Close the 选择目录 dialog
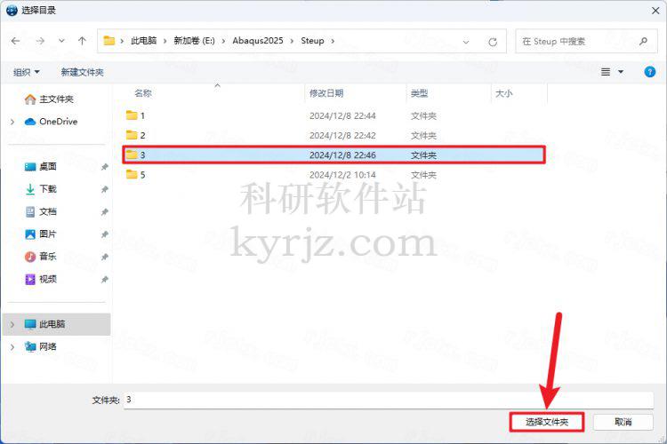 click(655, 11)
